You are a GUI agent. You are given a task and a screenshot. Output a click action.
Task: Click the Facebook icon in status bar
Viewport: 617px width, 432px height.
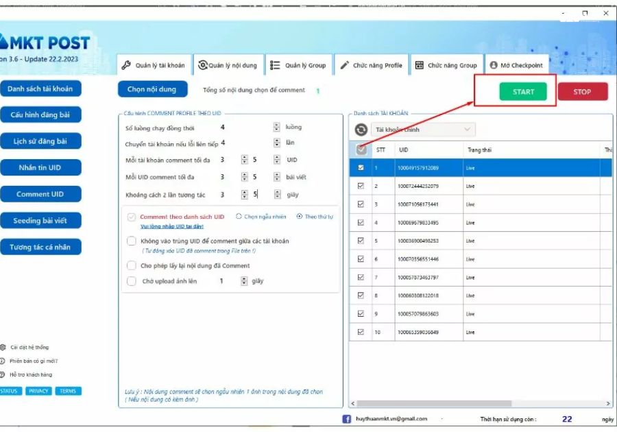pyautogui.click(x=346, y=419)
